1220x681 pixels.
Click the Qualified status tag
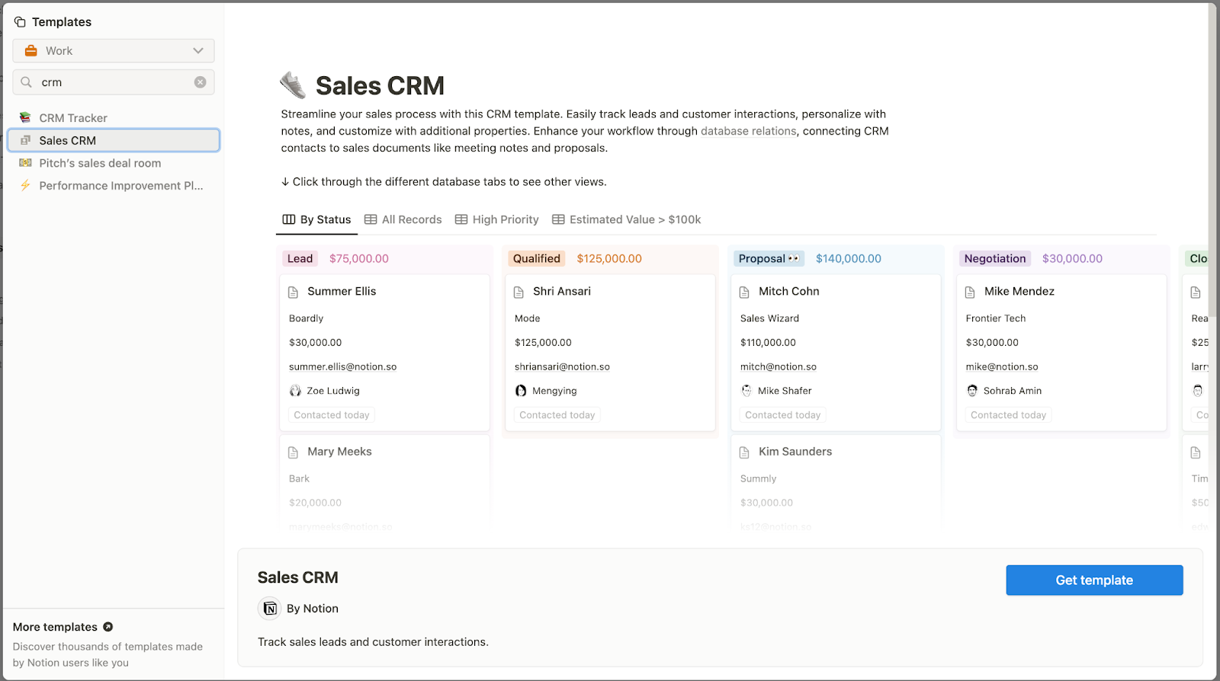click(x=537, y=258)
